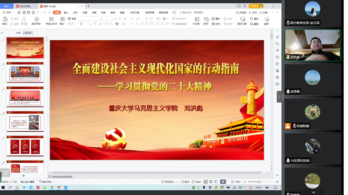Click the taskbar search magnifier
This screenshot has height=195, width=348.
(x=10, y=188)
